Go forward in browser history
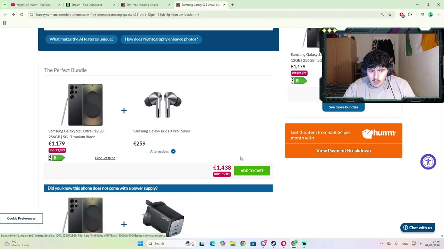This screenshot has width=444, height=249. click(13, 15)
